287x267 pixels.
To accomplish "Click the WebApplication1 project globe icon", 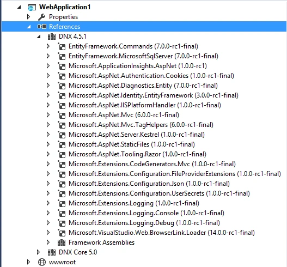I will (32, 7).
